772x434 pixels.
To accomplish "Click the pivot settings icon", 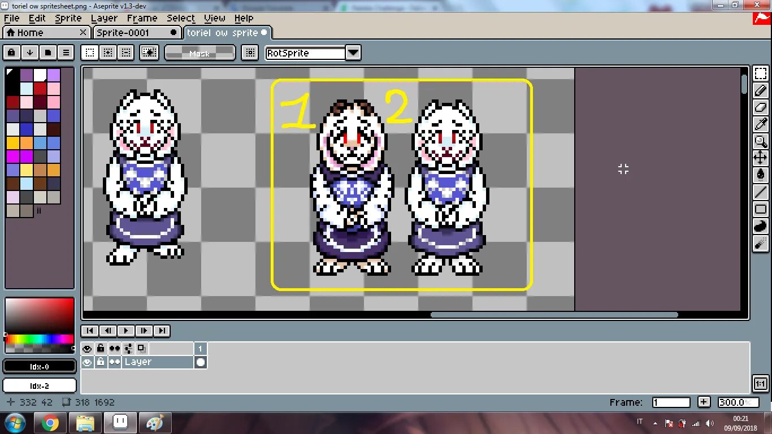I will tap(249, 53).
